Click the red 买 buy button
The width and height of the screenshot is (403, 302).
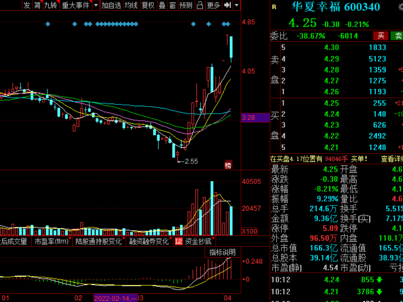coord(381,36)
